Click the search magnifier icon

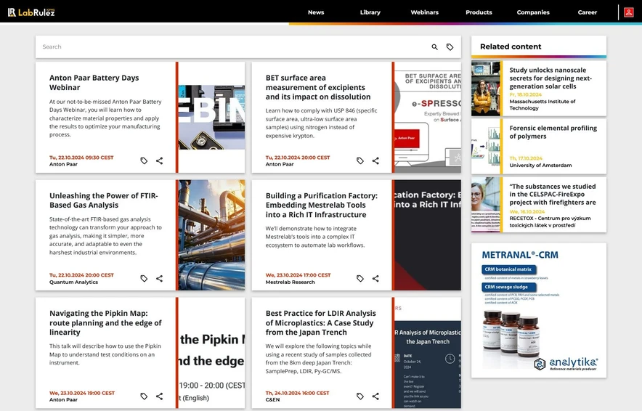click(x=435, y=47)
